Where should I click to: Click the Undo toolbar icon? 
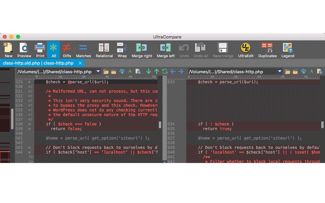[184, 50]
